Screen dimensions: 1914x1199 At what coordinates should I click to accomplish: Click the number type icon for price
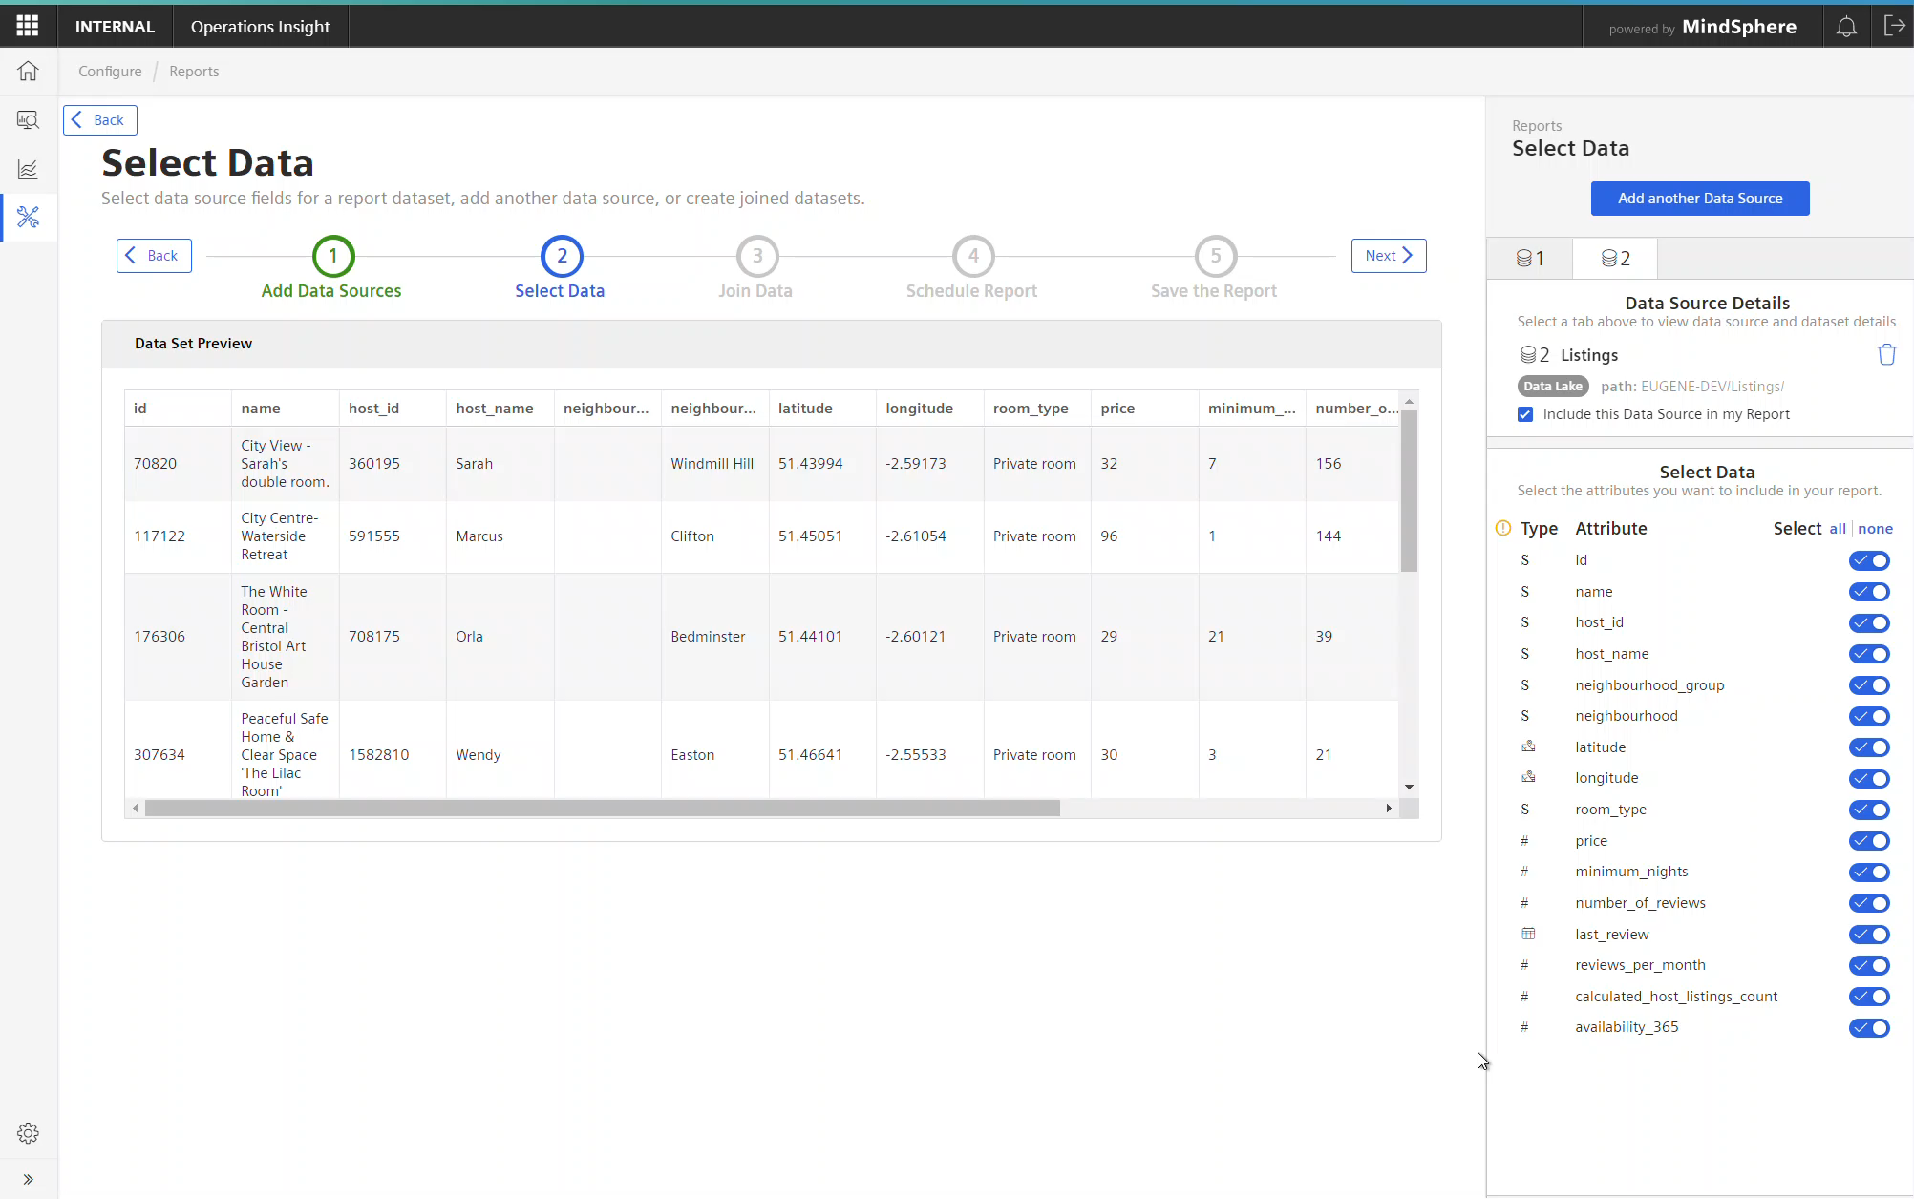[1524, 841]
